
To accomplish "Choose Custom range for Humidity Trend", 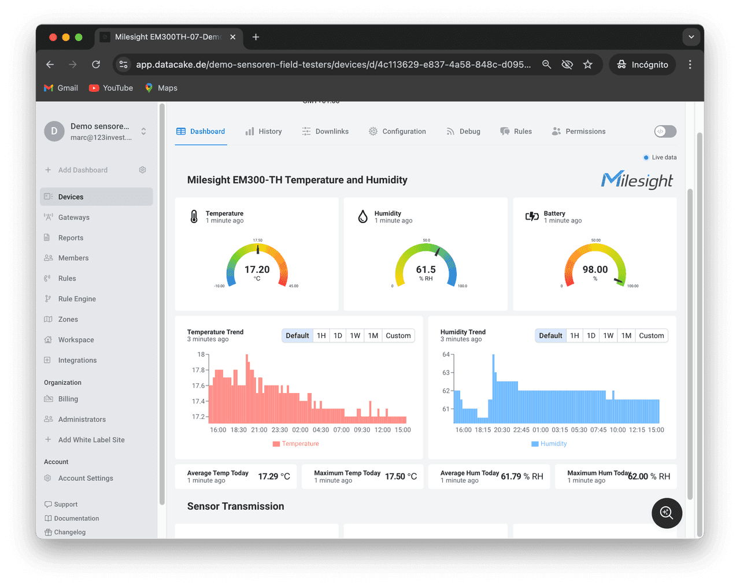I will point(652,336).
